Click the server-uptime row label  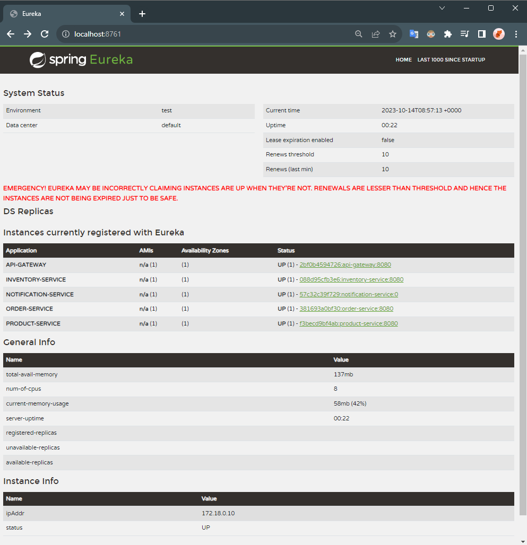coord(25,418)
